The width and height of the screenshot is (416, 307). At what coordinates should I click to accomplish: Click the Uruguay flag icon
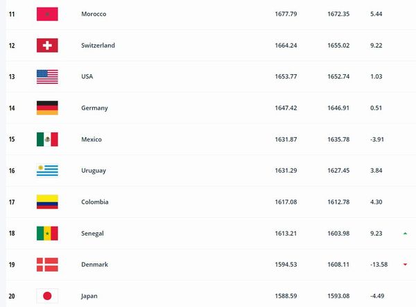47,170
